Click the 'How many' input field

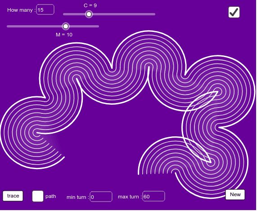coord(45,9)
